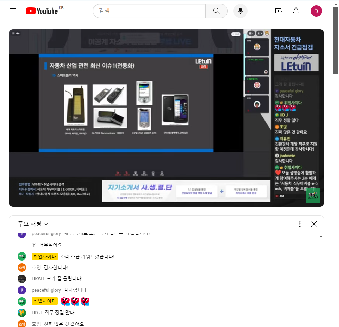
Task: Click 호잉 name before 진짜 많은 것 같아요
Action: pos(36,324)
